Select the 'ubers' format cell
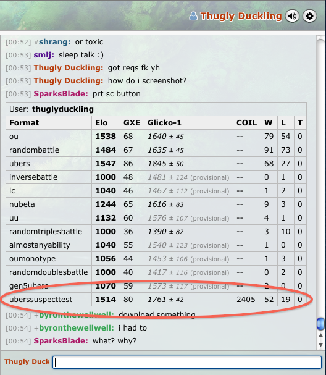This screenshot has width=326, height=375. (49, 164)
